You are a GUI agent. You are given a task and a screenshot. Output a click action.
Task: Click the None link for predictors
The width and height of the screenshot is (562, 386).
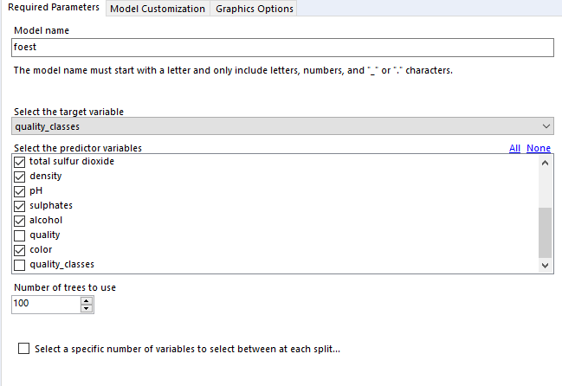[x=539, y=148]
